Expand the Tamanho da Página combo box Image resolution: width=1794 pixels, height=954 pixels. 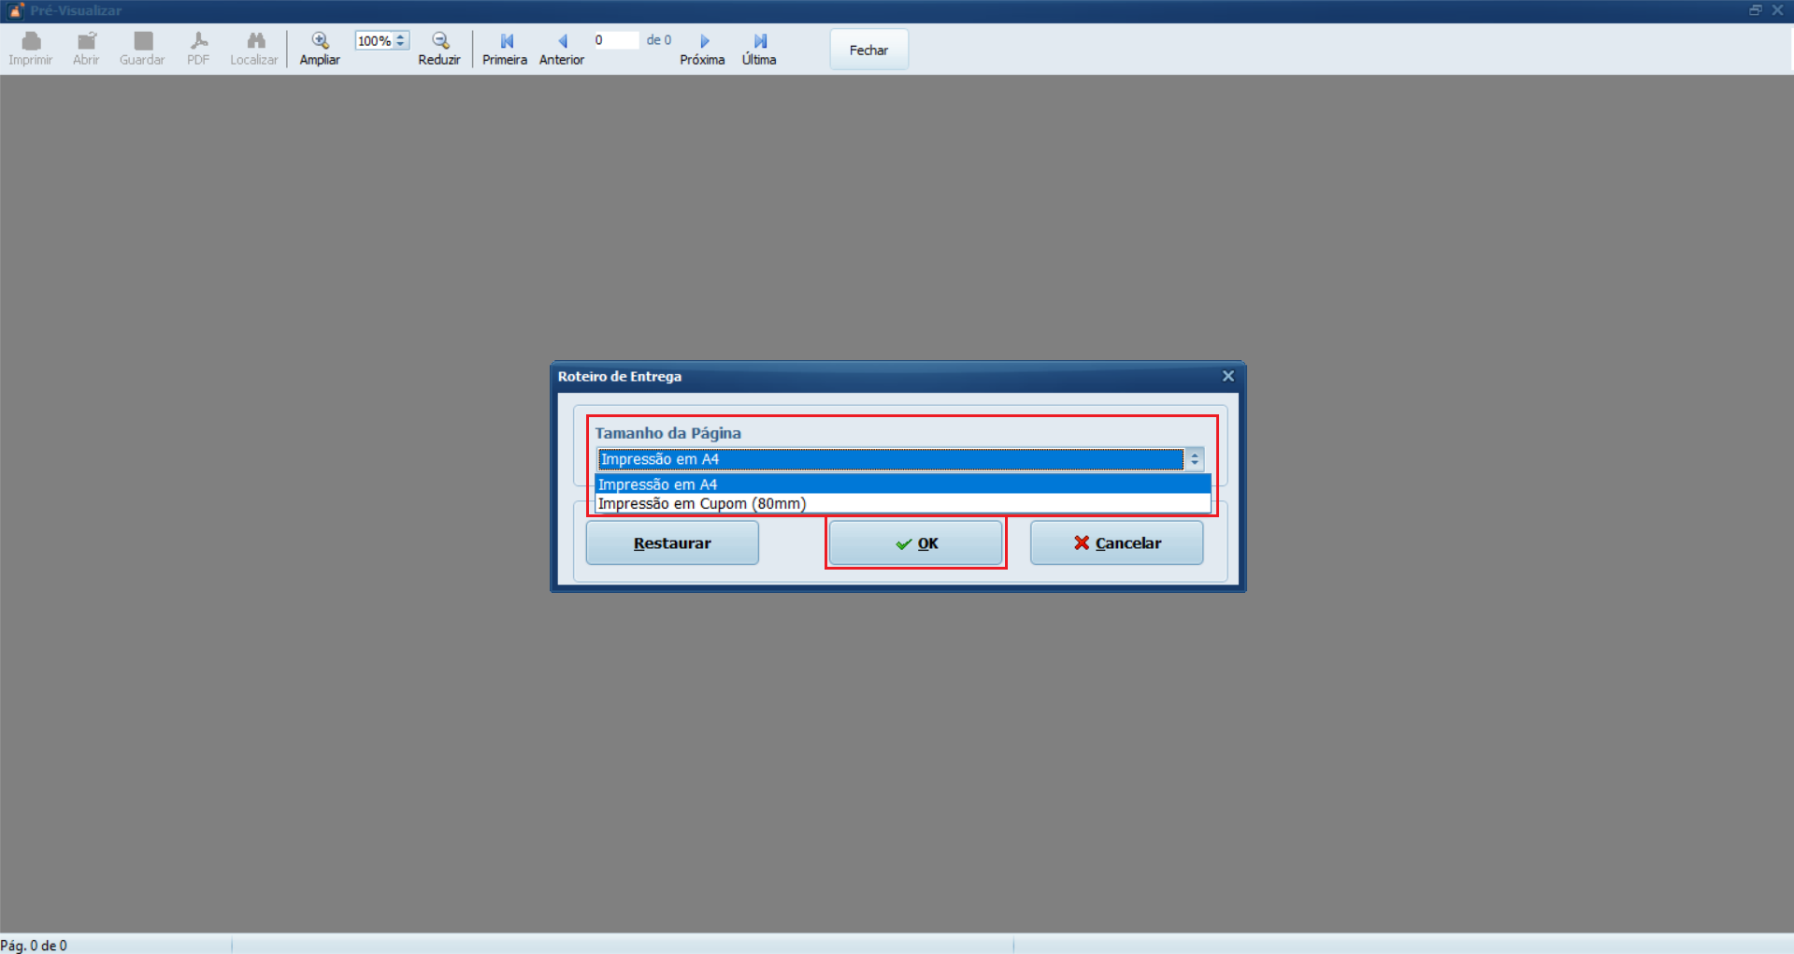pos(1194,459)
